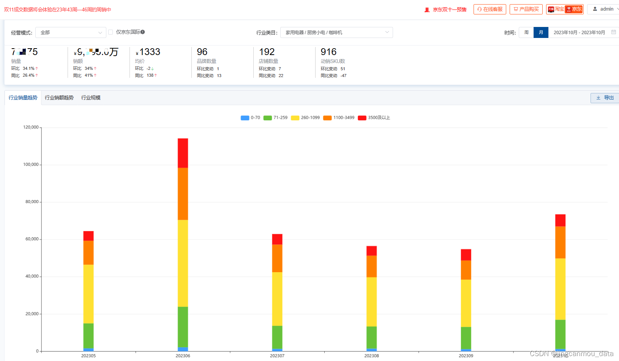This screenshot has width=619, height=361.
Task: Switch to 行业销量趋势 tab
Action: coord(23,98)
